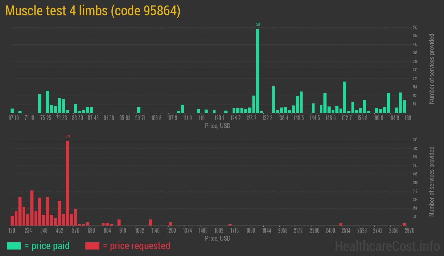Select the small red bar near 2514
The height and width of the screenshot is (256, 444).
pos(341,224)
